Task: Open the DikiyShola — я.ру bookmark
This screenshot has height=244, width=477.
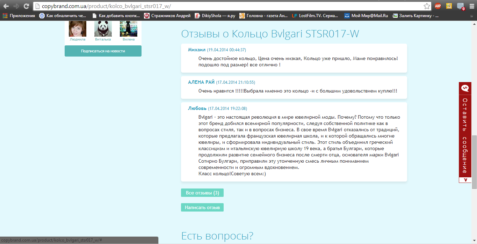Action: point(215,16)
